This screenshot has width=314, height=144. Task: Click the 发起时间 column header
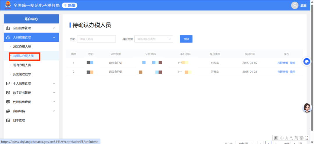[x=250, y=54]
